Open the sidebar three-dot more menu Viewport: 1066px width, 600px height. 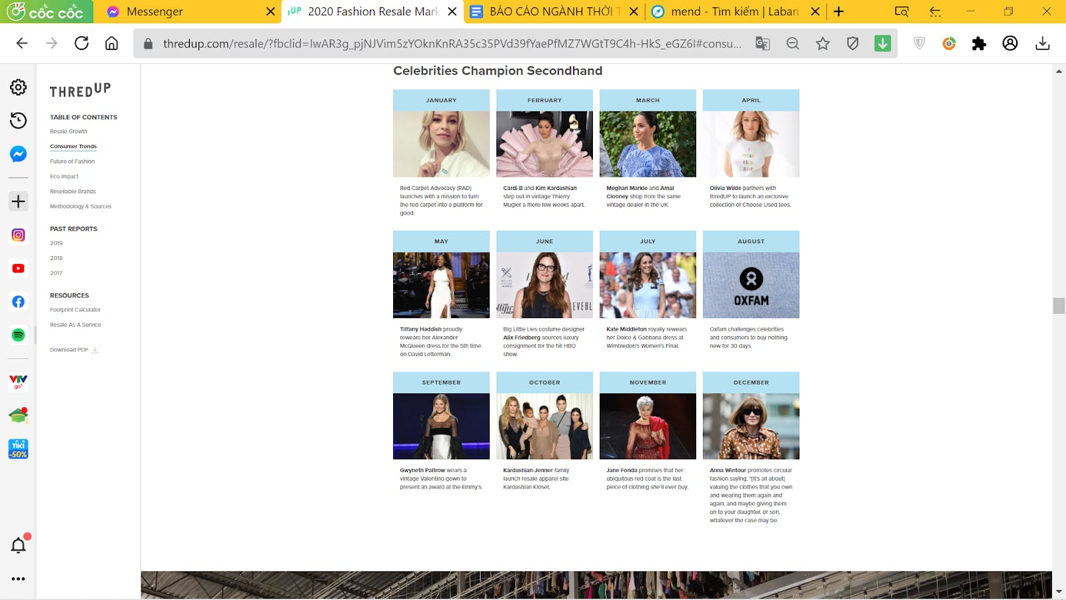pyautogui.click(x=18, y=579)
